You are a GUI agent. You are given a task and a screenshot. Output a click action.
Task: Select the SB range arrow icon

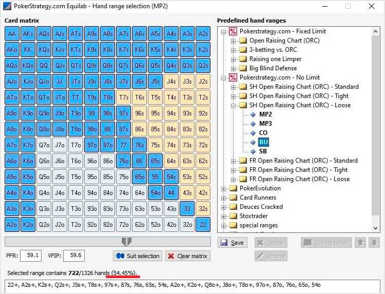pos(253,151)
